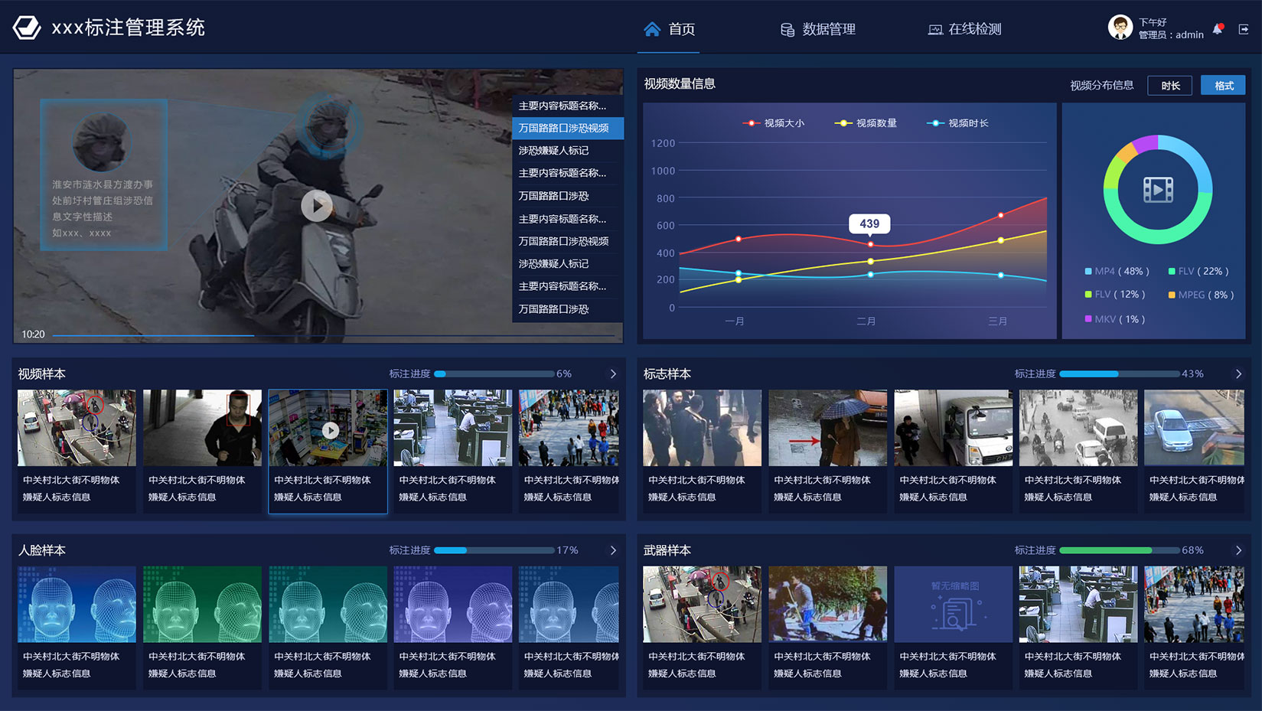Click the film icon in donut chart

pos(1157,189)
